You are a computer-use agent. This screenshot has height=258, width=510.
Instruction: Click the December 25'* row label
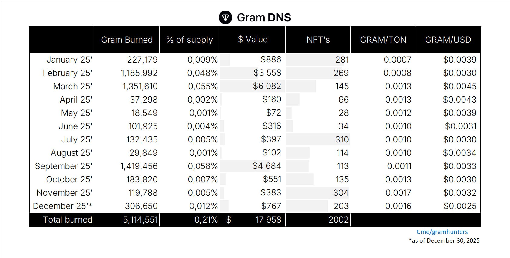(63, 206)
